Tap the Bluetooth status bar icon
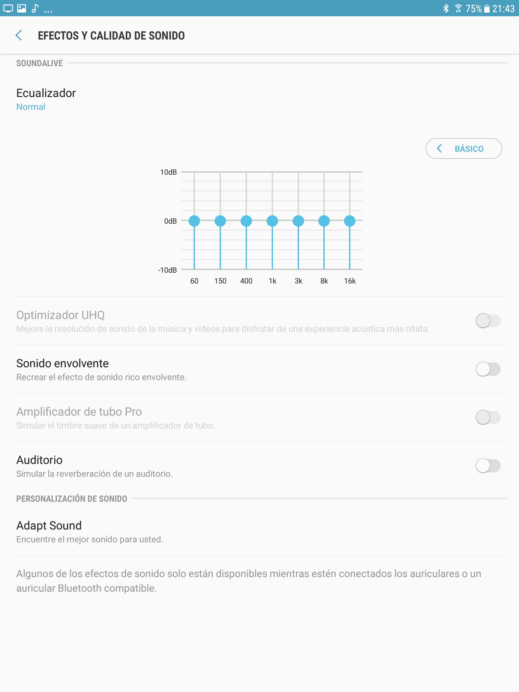 tap(446, 8)
